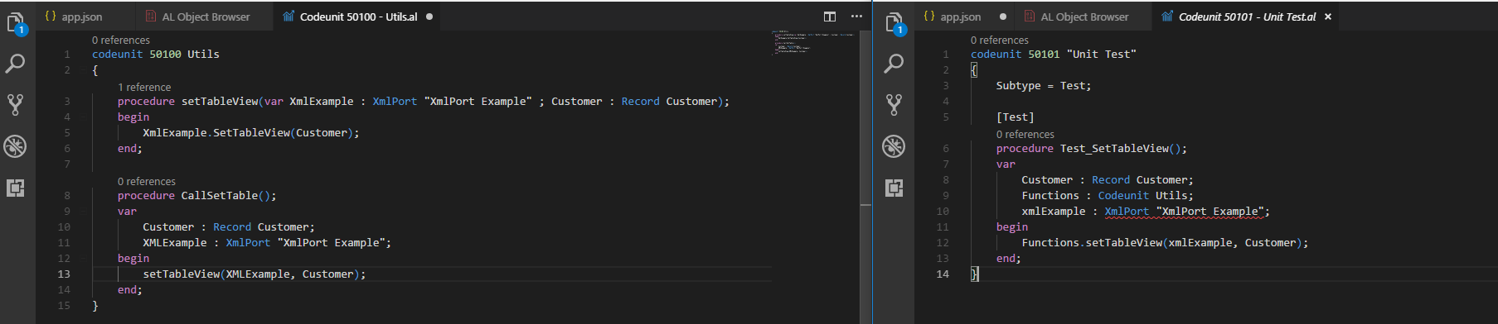Click 'XmlExample.SetTableView(Customer);' code line
The height and width of the screenshot is (324, 1498).
coord(251,133)
